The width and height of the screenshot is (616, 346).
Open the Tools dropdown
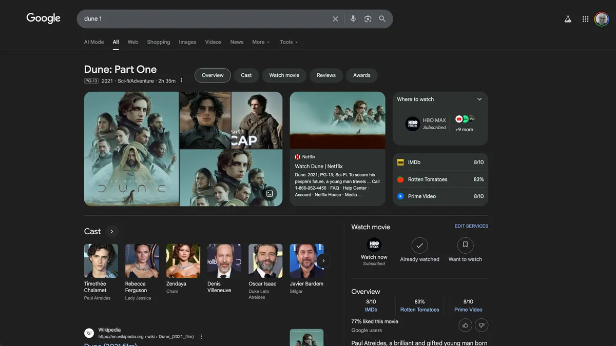pos(288,42)
